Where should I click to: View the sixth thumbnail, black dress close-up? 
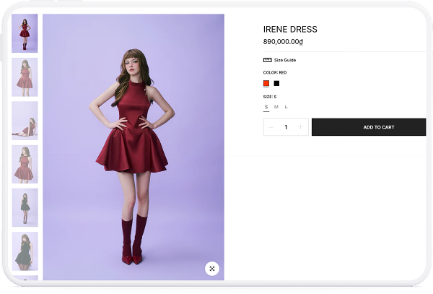tap(25, 251)
